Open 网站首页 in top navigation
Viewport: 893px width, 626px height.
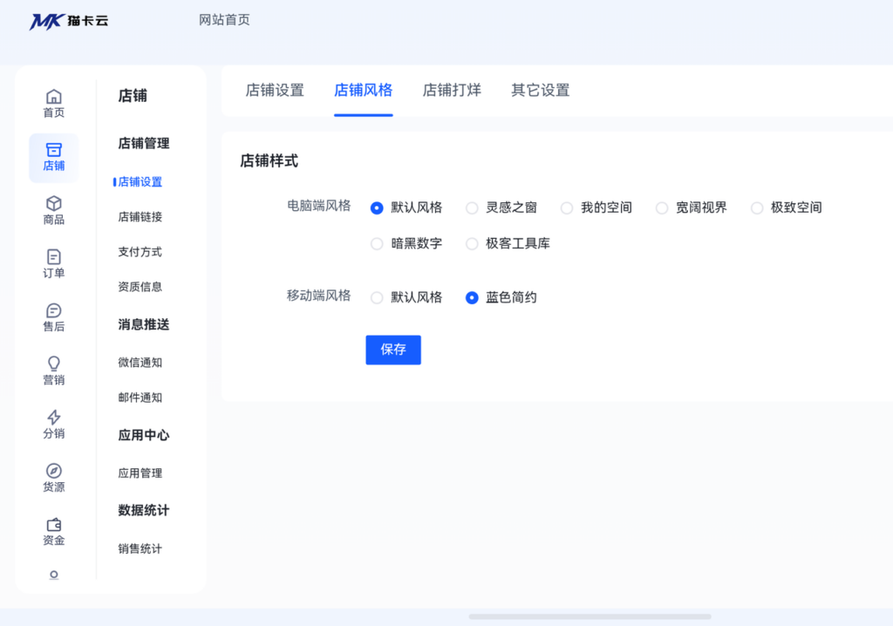pos(224,20)
